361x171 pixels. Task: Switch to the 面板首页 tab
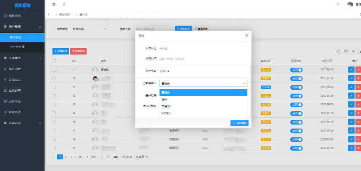64,14
